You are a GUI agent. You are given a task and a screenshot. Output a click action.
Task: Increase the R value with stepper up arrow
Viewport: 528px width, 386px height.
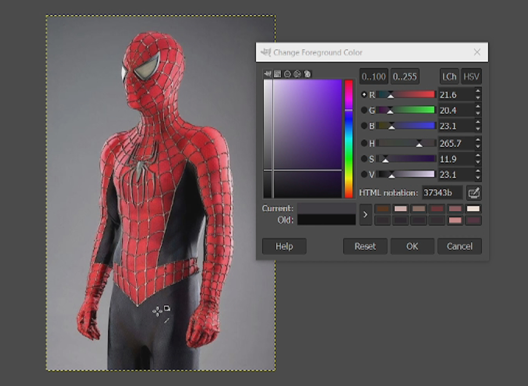[x=478, y=91]
